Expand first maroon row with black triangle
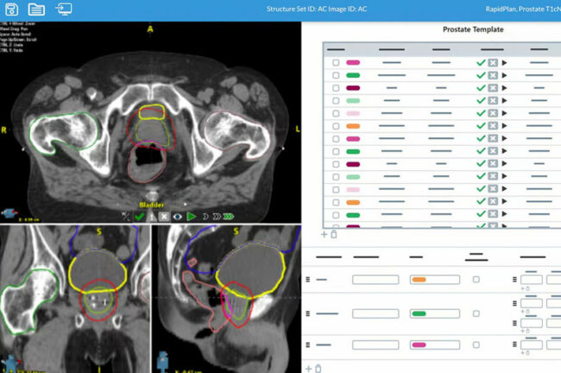This screenshot has width=561, height=373. tap(505, 88)
